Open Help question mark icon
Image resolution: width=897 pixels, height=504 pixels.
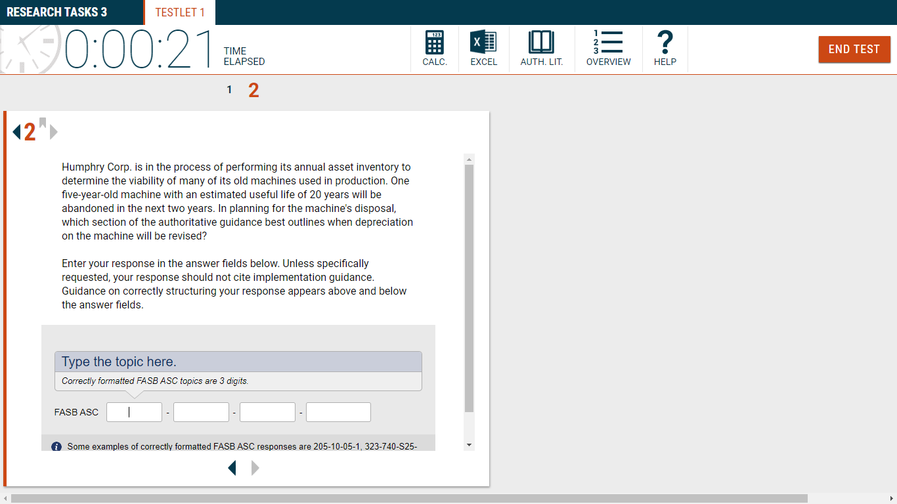665,49
